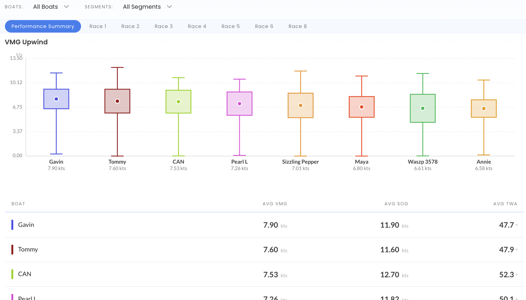526x300 pixels.
Task: Open the Race 3 tab
Action: tap(164, 27)
